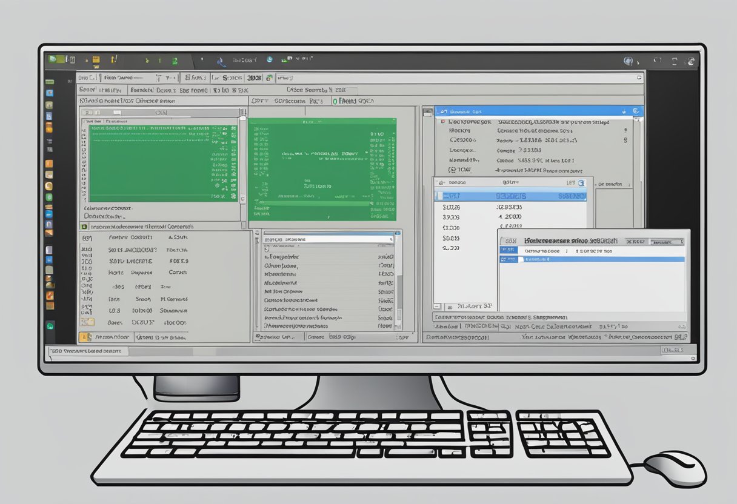Screen dimensions: 737x504
Task: Select the highlighted blue row in the number list
Action: coord(510,196)
